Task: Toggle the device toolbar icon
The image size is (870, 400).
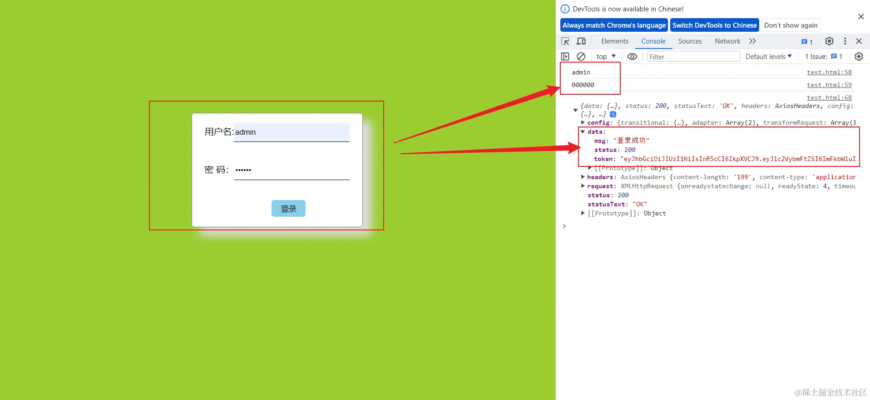Action: (581, 41)
